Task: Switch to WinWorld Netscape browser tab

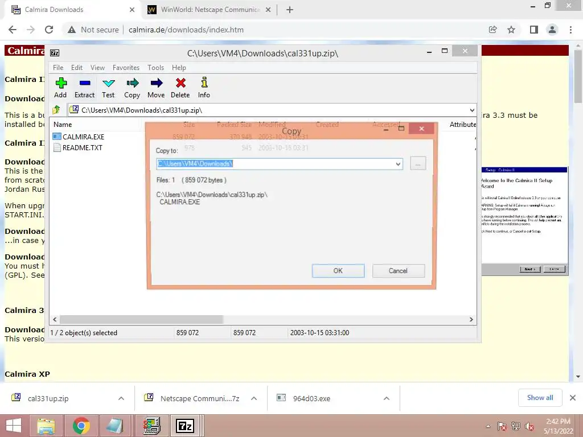Action: coord(210,10)
